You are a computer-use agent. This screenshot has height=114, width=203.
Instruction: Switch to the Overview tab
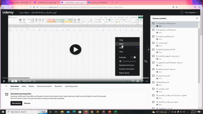pos(15,86)
